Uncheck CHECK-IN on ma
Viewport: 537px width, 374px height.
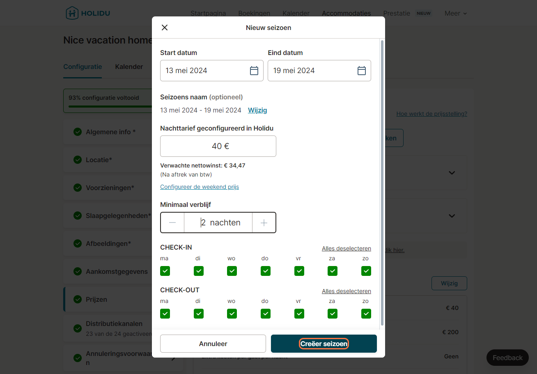pos(165,271)
